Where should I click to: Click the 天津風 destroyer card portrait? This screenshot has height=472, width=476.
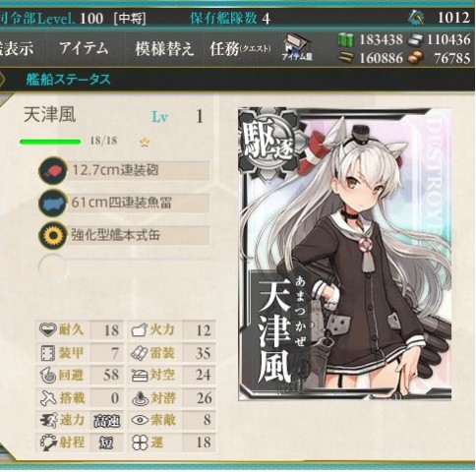345,254
